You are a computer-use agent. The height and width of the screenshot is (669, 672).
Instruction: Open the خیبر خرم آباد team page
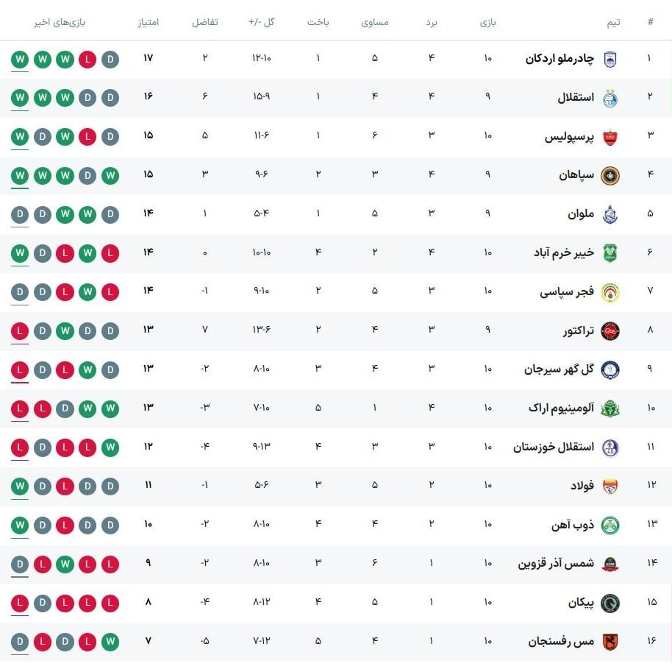click(564, 252)
